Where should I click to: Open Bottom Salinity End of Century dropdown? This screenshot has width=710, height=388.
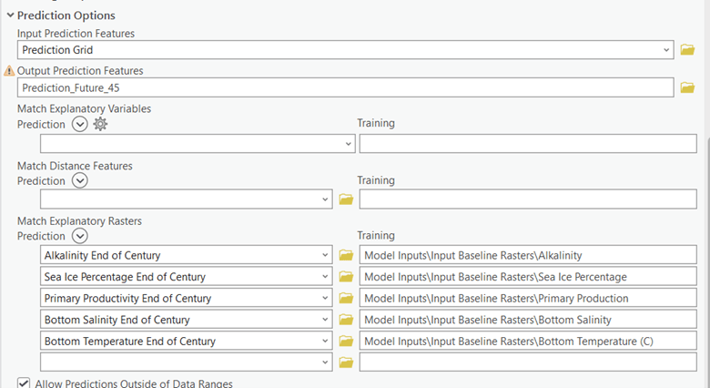(x=326, y=320)
